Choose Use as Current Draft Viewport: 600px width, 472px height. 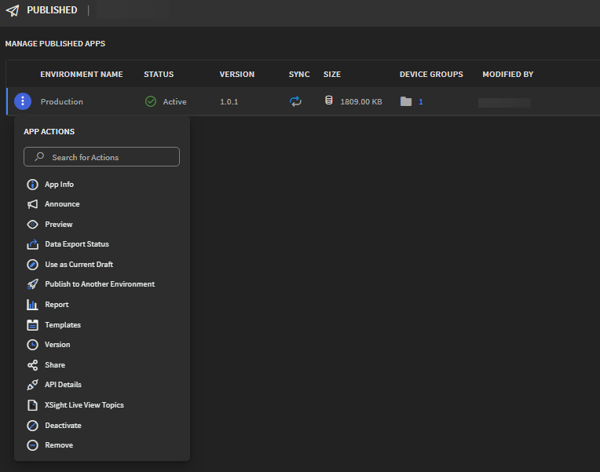click(79, 265)
